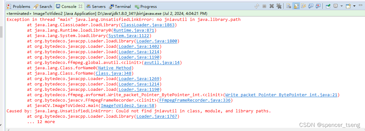Minimize the console view panel

coord(361,5)
